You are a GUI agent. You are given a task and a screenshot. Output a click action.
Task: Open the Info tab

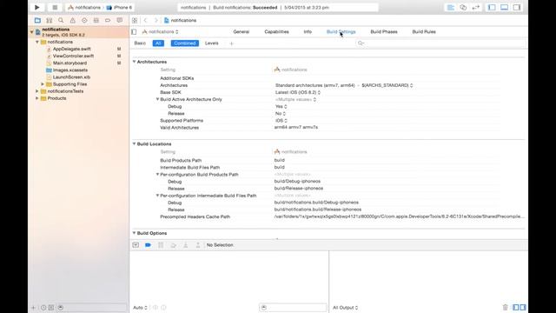click(308, 32)
